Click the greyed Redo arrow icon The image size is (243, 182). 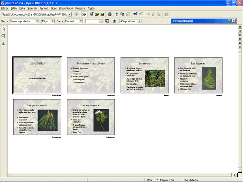(140, 14)
